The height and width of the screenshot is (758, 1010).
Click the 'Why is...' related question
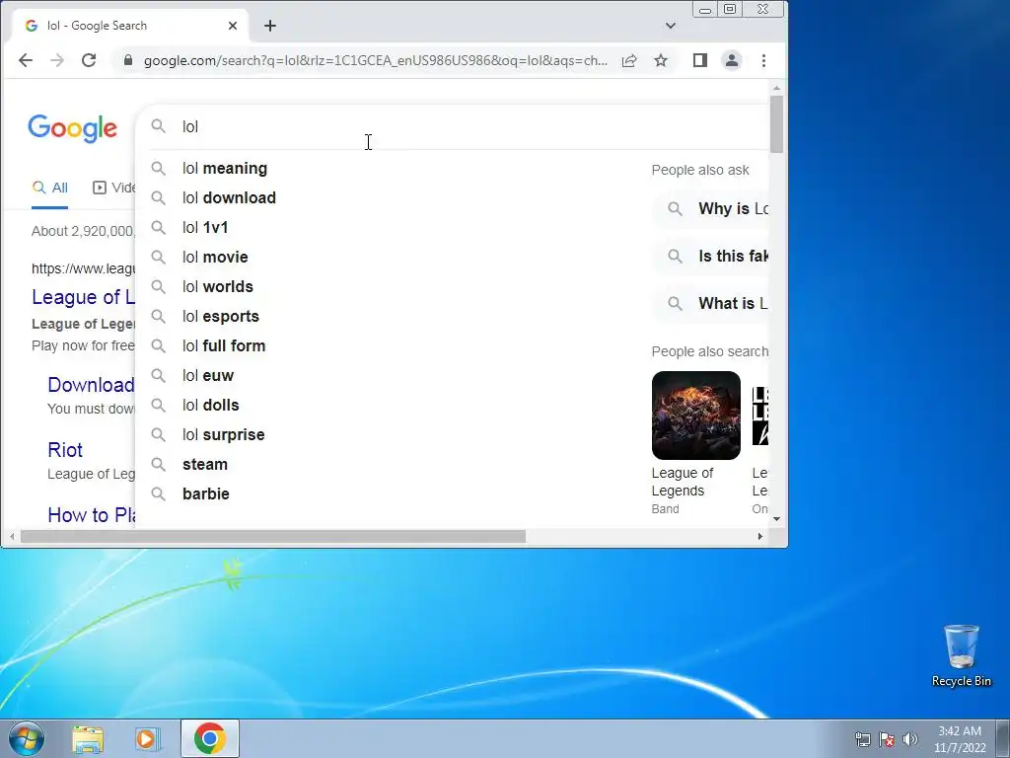[x=710, y=209]
